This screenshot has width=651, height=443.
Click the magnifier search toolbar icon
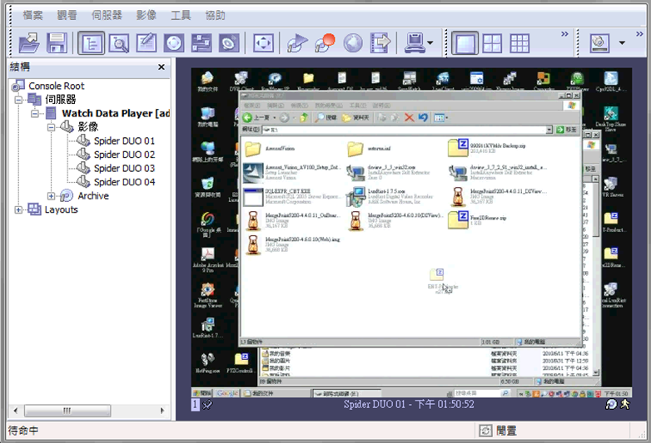119,42
